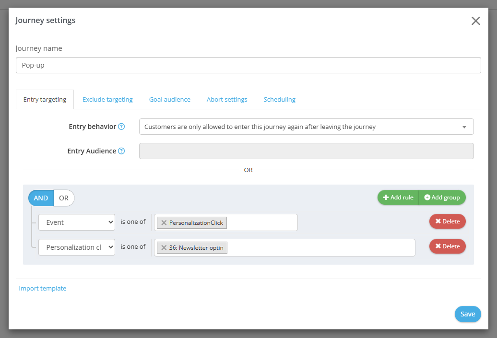Open the Event rule type dropdown
This screenshot has height=338, width=497.
click(77, 222)
